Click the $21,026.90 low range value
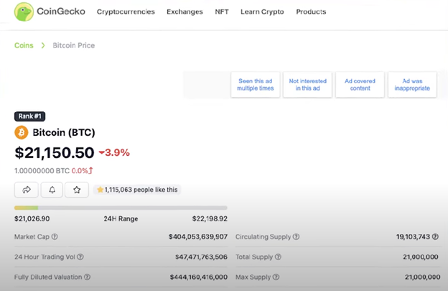This screenshot has height=291, width=448. click(32, 218)
